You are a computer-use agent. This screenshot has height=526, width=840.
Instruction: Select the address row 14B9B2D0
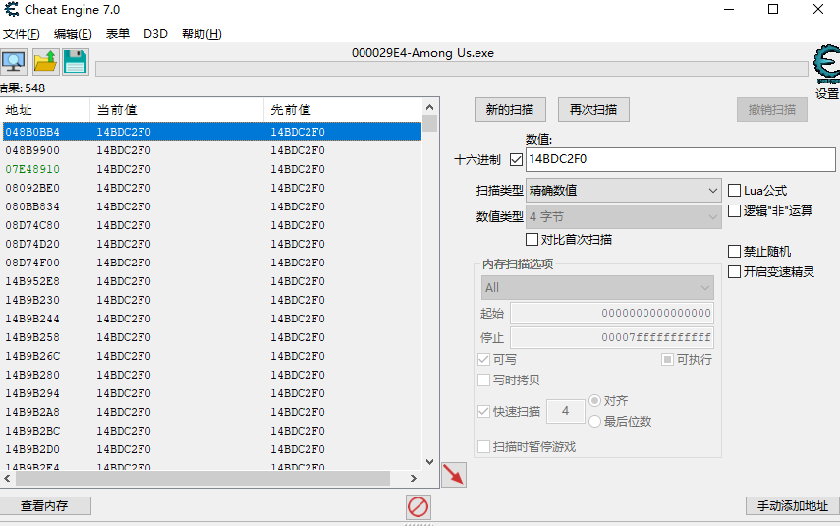(x=212, y=449)
